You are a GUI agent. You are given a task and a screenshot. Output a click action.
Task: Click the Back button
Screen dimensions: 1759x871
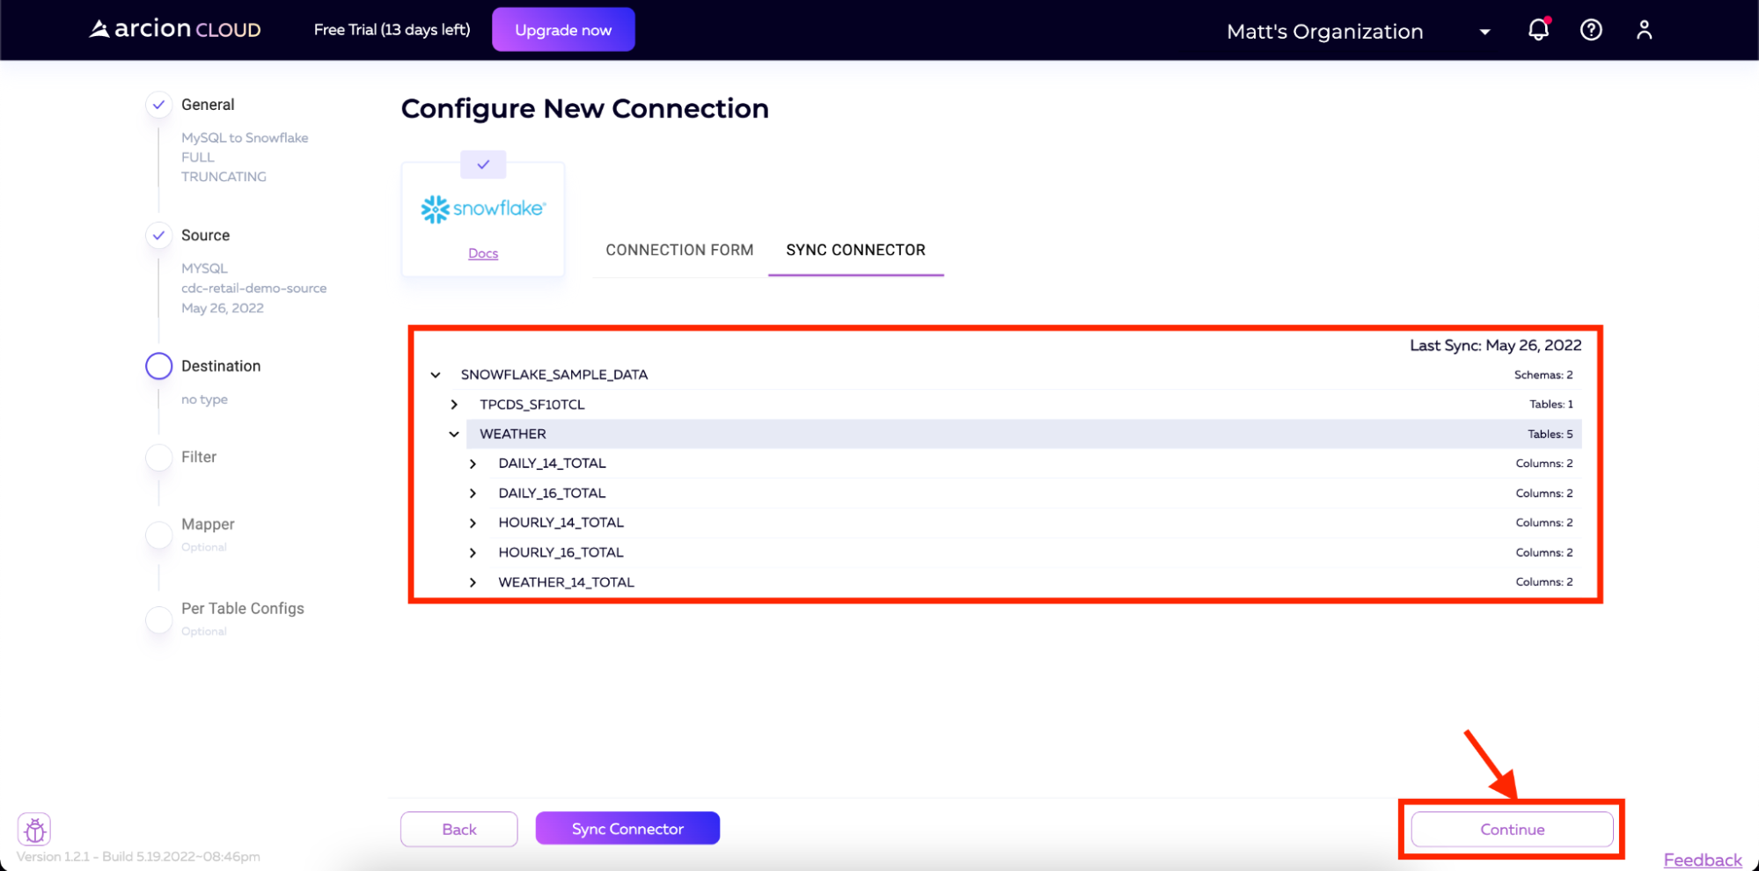(x=459, y=829)
